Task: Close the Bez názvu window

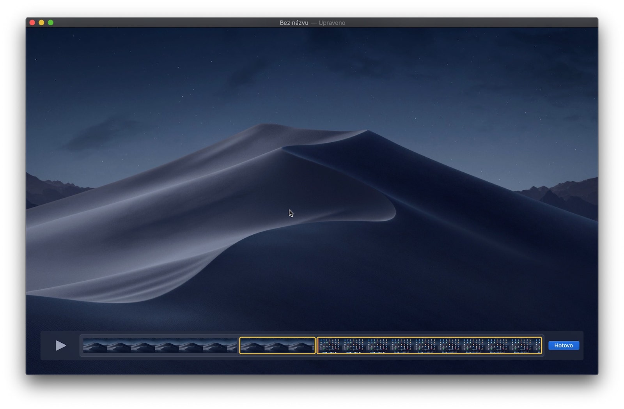Action: click(32, 23)
